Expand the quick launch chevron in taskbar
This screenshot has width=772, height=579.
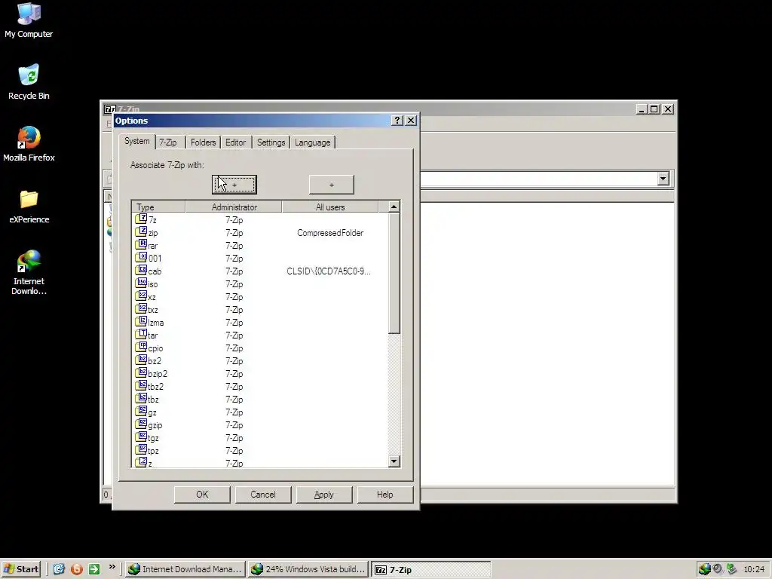click(x=112, y=567)
